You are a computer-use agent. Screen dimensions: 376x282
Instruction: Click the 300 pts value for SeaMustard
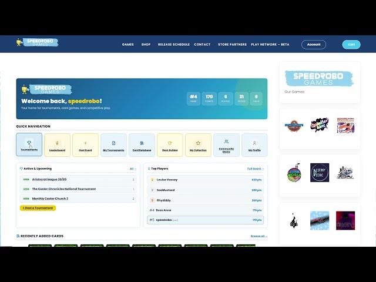point(257,190)
